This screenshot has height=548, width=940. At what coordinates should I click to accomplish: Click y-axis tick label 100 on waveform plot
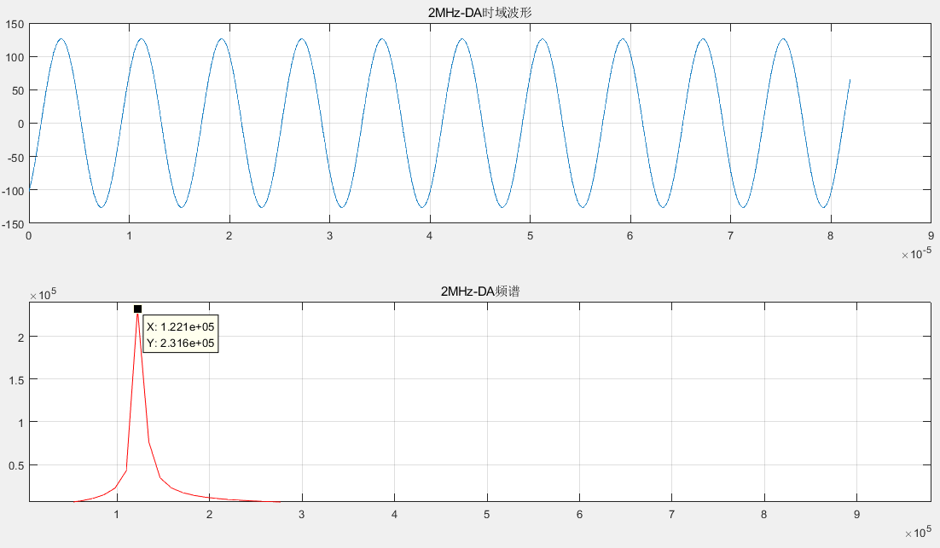click(15, 57)
